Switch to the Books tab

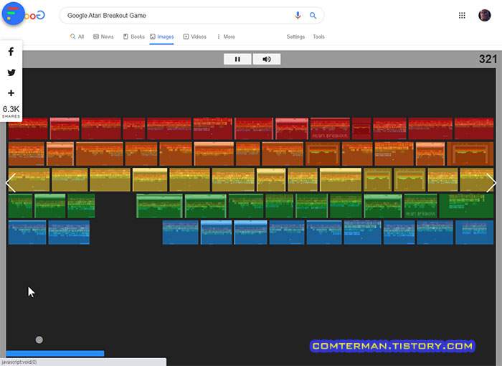[134, 37]
